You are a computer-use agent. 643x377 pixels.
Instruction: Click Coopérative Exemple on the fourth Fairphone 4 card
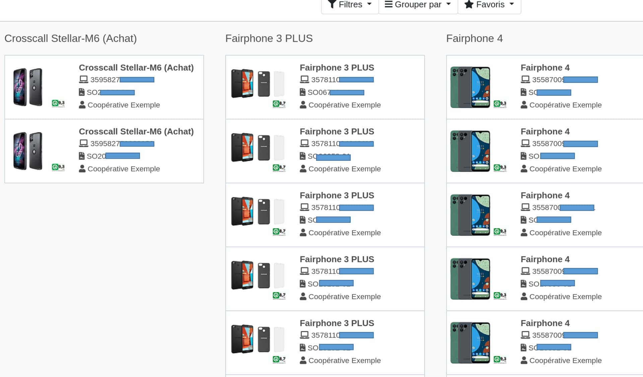point(565,297)
